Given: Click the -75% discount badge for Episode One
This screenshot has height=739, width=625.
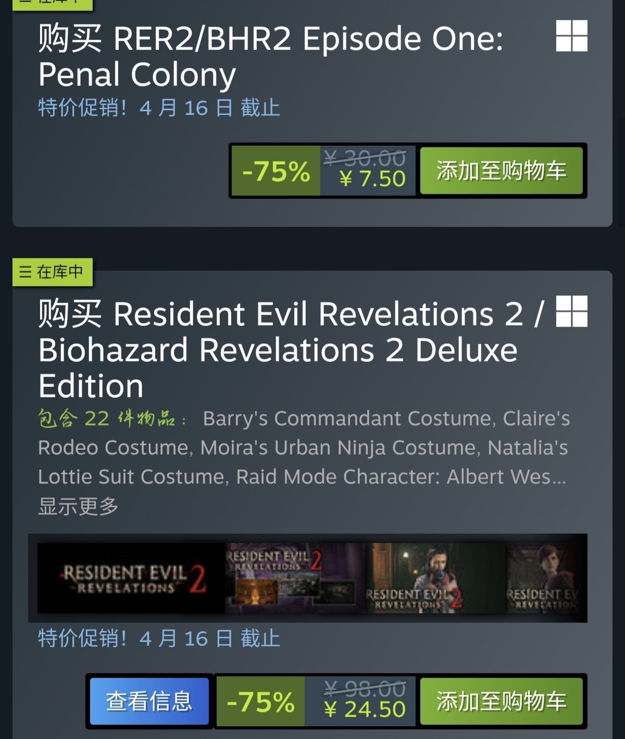Looking at the screenshot, I should 276,171.
